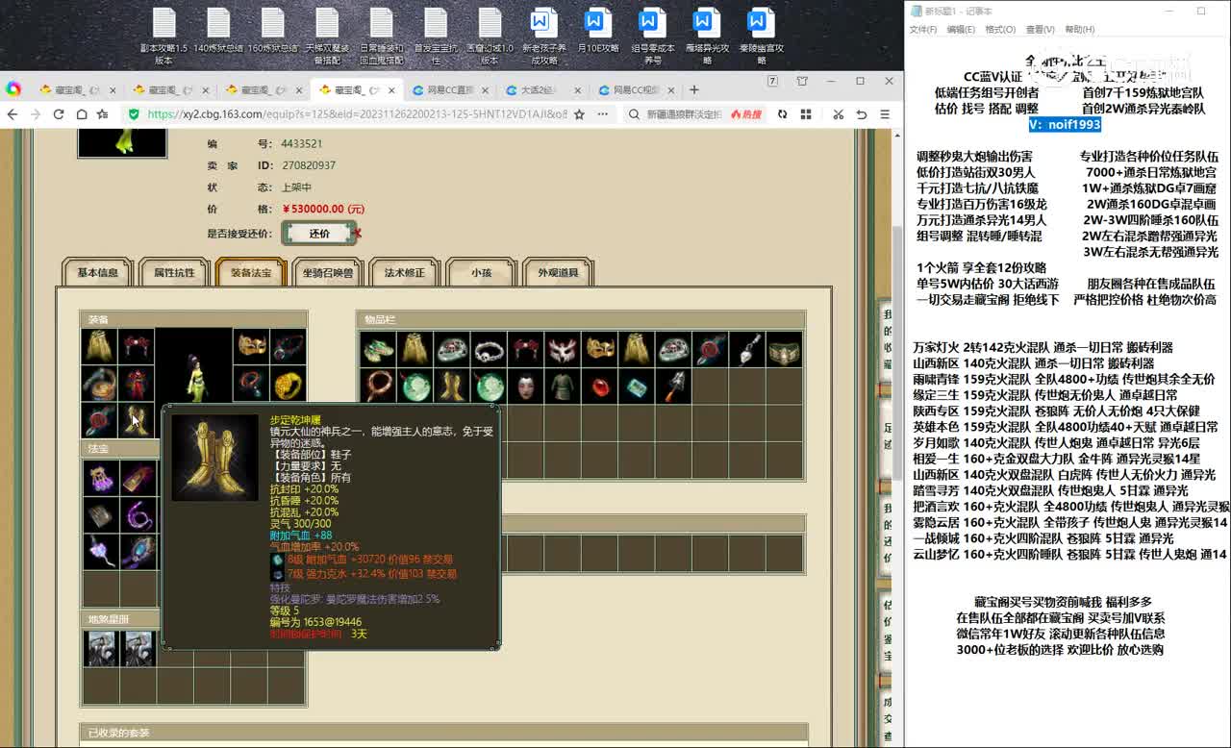Open the 坐骑召唤兽 tab

pos(328,273)
